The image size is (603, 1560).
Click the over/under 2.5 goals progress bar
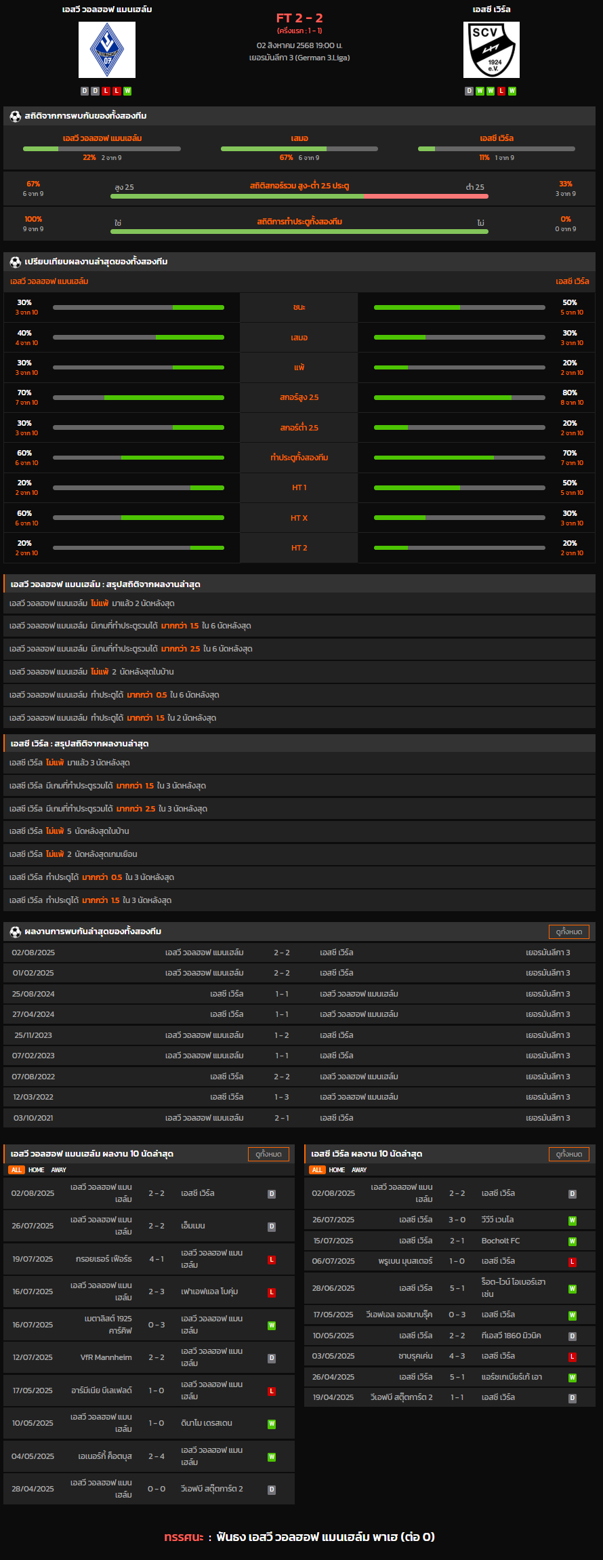[299, 197]
